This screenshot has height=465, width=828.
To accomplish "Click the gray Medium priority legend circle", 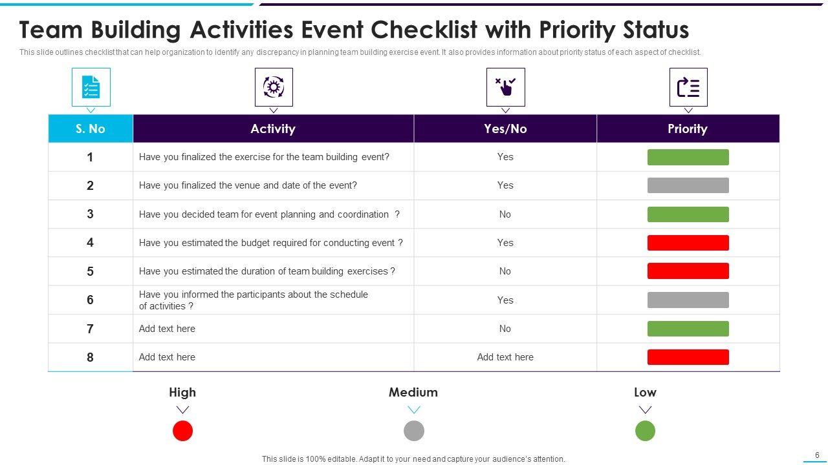I will [414, 431].
